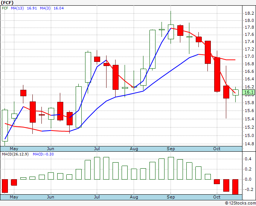Click the MA(13) legend label
This screenshot has width=256, height=206.
click(17, 8)
